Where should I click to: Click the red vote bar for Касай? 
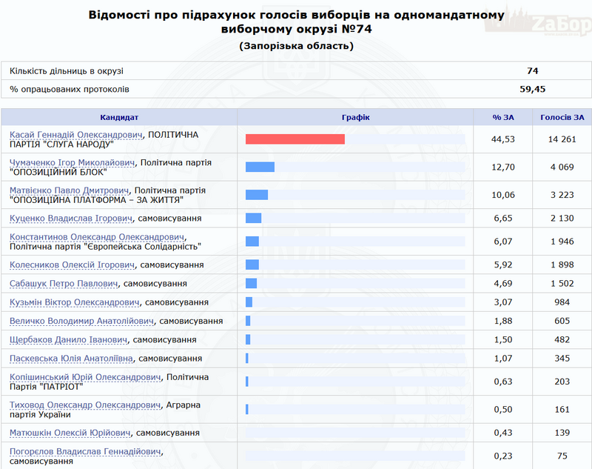tap(295, 139)
